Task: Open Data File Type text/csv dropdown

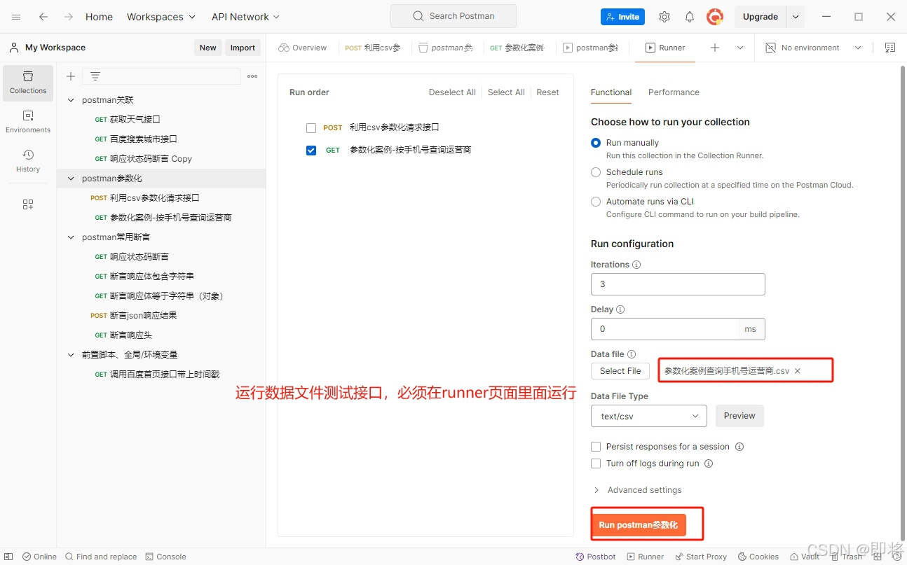Action: (x=648, y=416)
